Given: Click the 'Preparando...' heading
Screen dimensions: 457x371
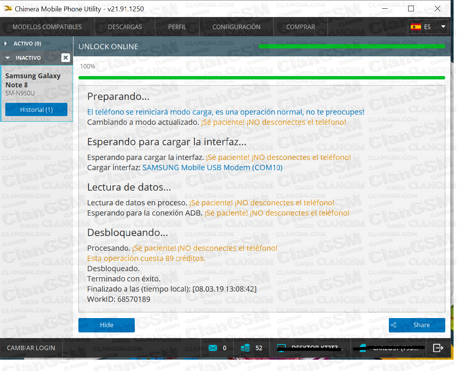Looking at the screenshot, I should click(118, 96).
